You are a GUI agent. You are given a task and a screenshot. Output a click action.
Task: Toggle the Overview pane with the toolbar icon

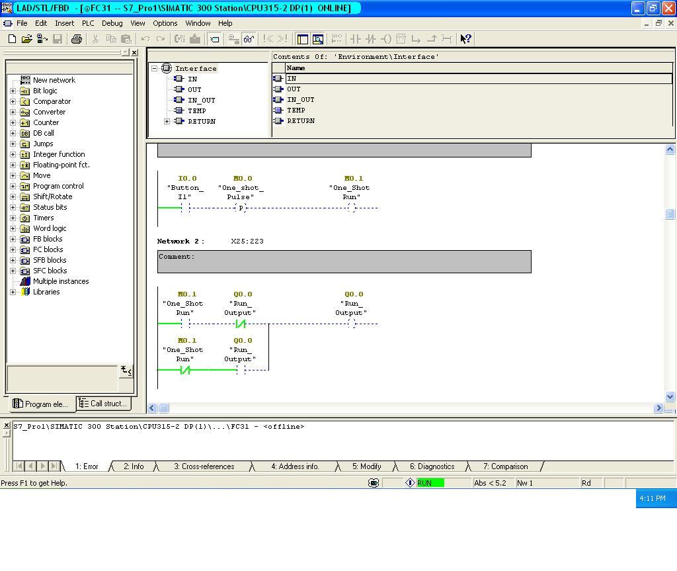point(302,39)
